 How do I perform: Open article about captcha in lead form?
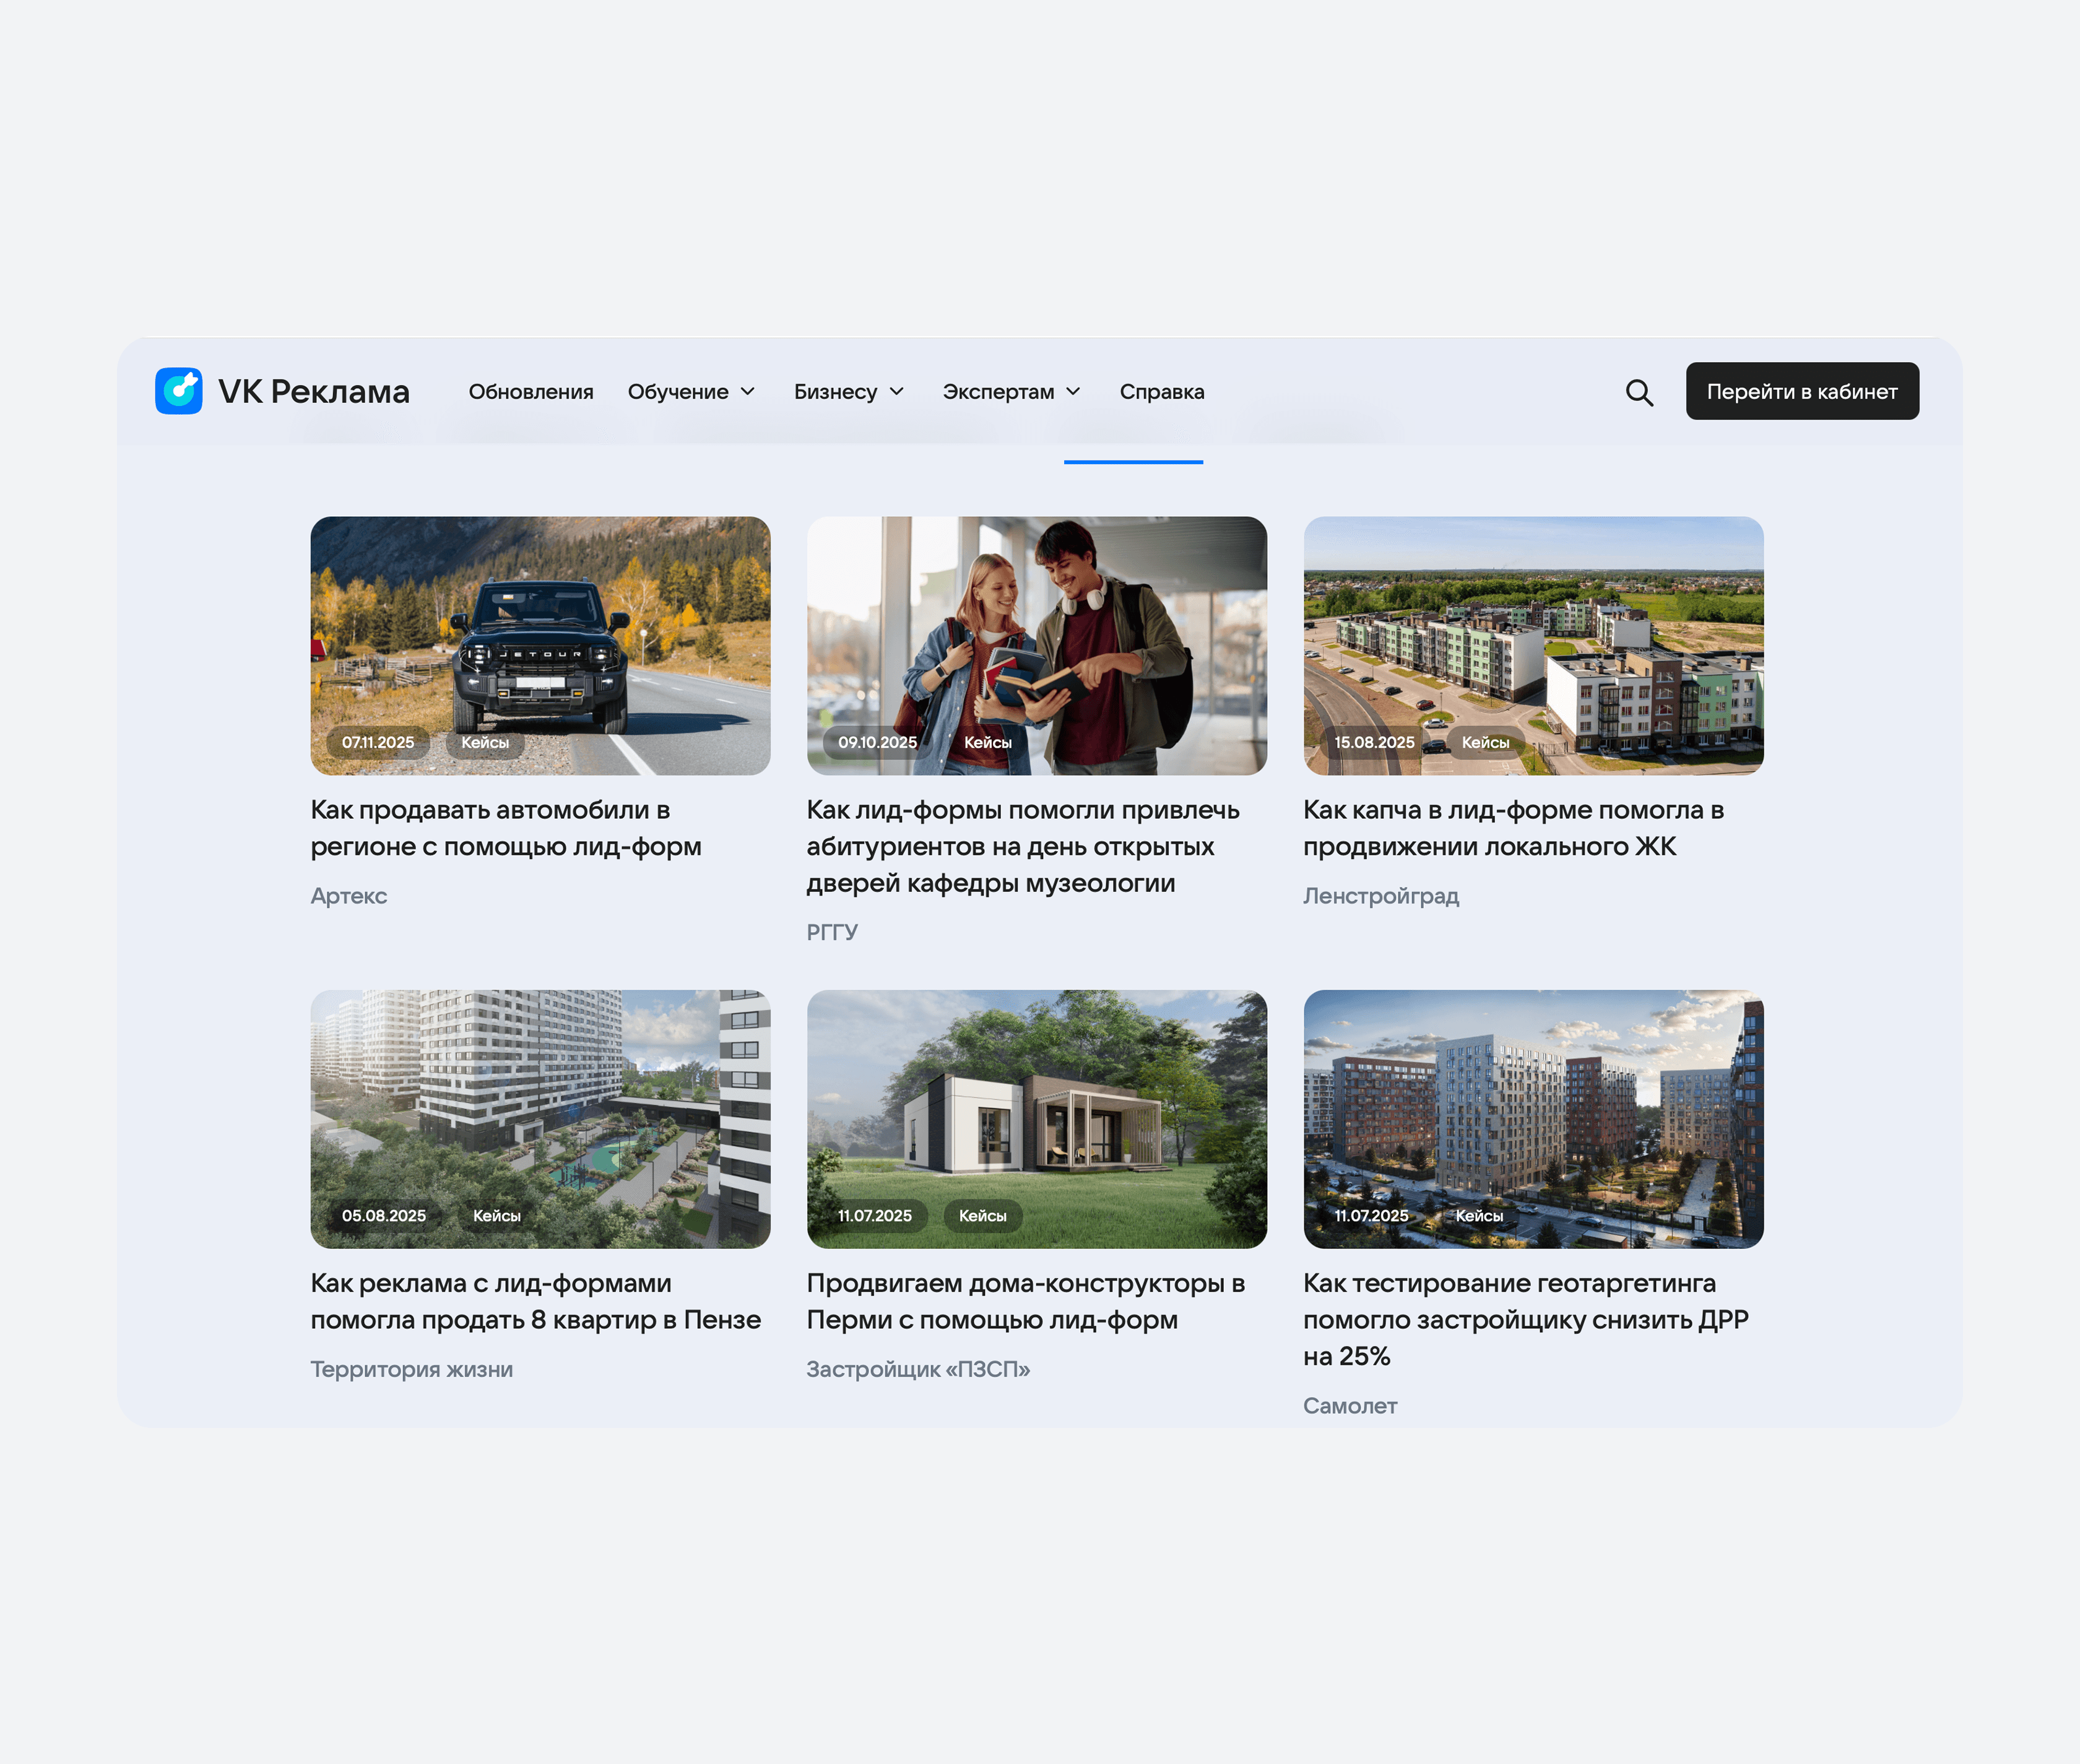click(x=1512, y=828)
